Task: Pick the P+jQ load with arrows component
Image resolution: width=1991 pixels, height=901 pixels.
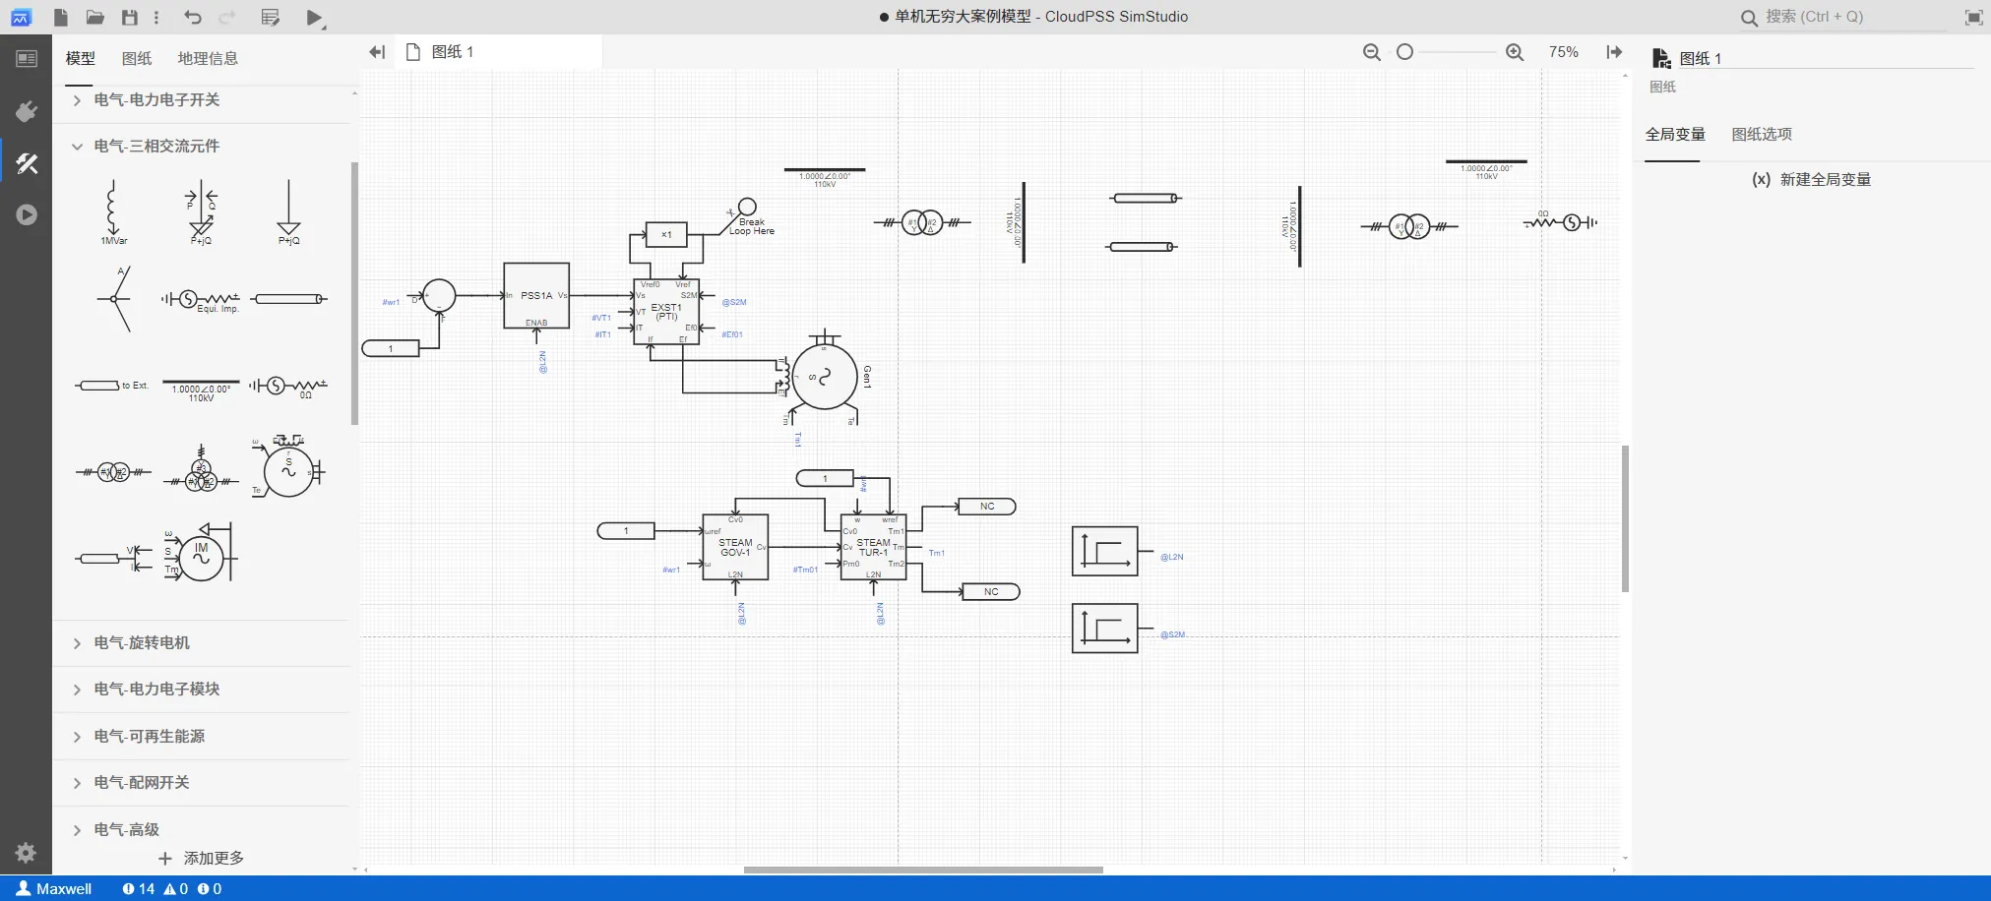Action: point(201,211)
